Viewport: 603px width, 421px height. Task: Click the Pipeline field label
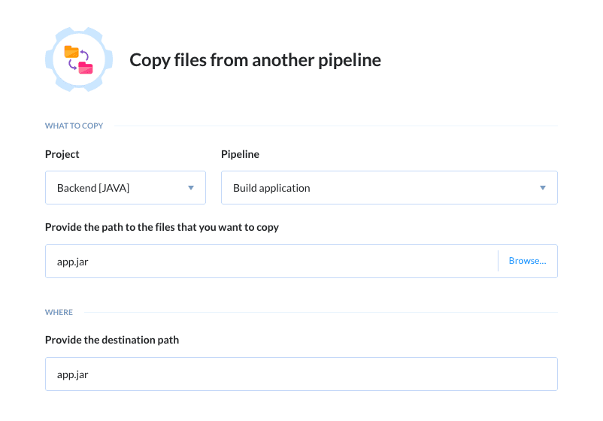coord(240,154)
